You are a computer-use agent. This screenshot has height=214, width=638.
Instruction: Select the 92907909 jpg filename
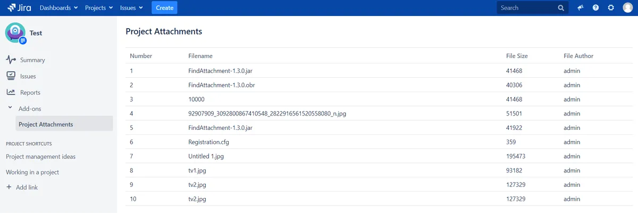(267, 113)
